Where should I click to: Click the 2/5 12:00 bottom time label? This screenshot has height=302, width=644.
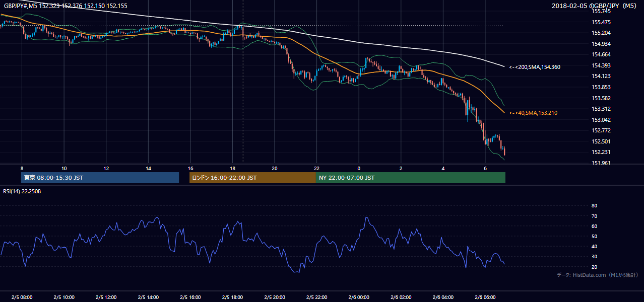point(106,297)
